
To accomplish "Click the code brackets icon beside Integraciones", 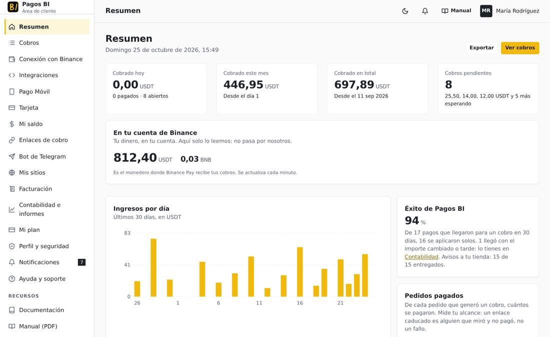I will coord(12,75).
